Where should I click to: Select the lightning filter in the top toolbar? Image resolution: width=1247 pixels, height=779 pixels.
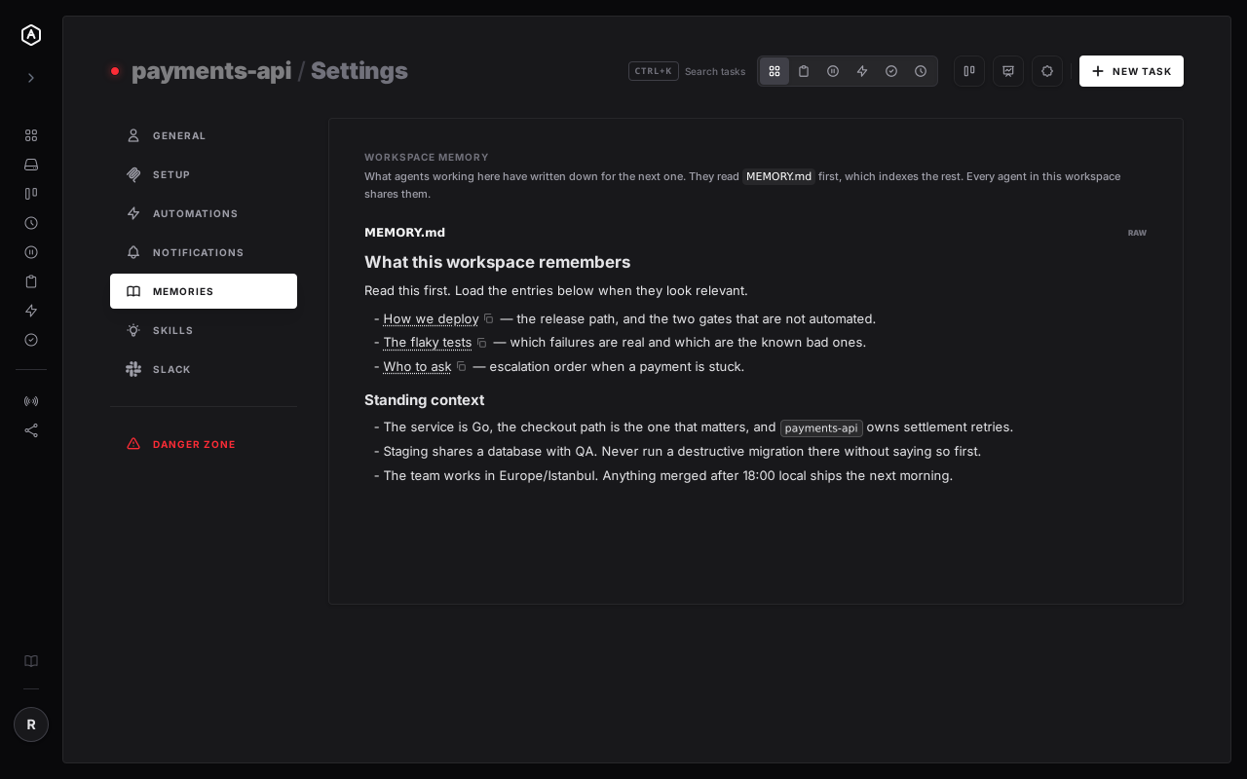862,71
